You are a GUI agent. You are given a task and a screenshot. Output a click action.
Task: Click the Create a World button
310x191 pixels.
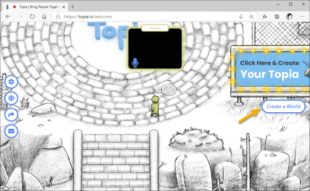tap(283, 107)
